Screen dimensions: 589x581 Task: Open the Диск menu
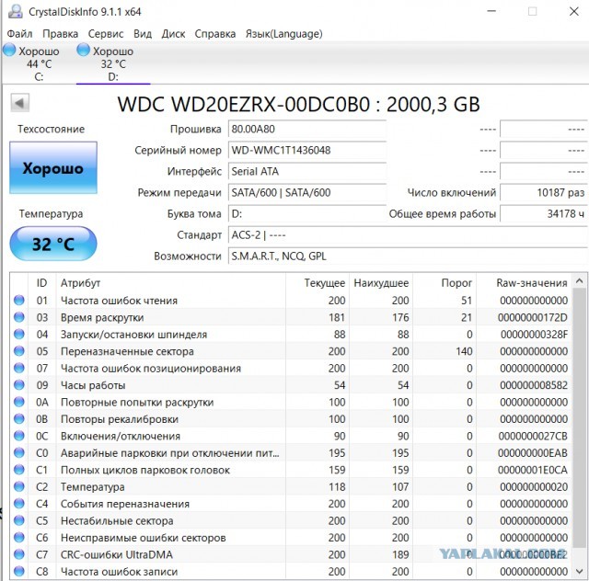pyautogui.click(x=173, y=34)
